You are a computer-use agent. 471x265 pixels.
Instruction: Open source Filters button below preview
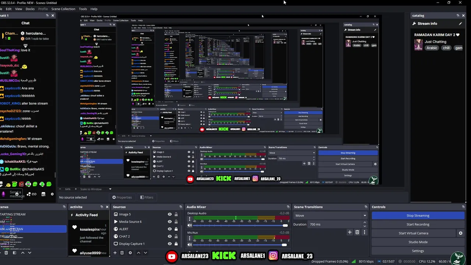[x=146, y=197]
